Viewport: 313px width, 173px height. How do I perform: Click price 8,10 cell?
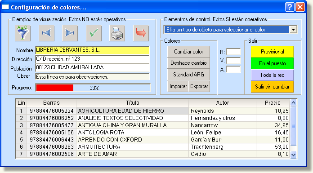[273, 154]
